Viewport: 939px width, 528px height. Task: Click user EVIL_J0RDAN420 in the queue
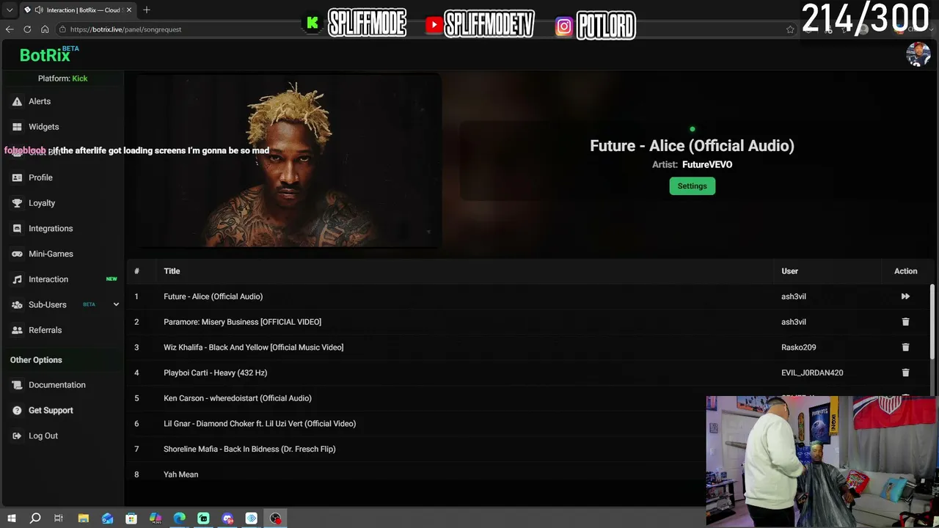pos(812,373)
